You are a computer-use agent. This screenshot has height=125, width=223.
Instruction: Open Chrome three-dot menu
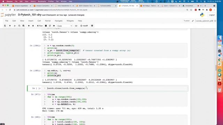[x=214, y=10]
